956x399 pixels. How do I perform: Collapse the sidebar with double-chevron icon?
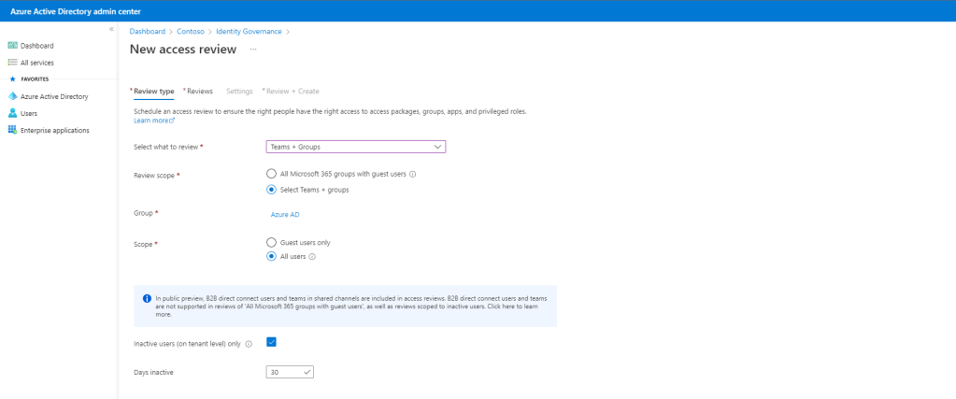(111, 30)
